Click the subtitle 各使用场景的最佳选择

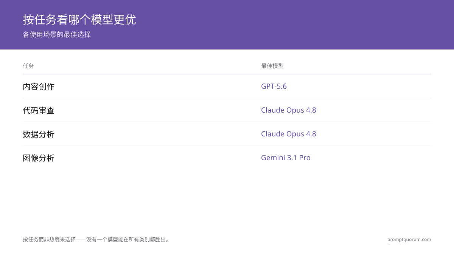coord(57,35)
